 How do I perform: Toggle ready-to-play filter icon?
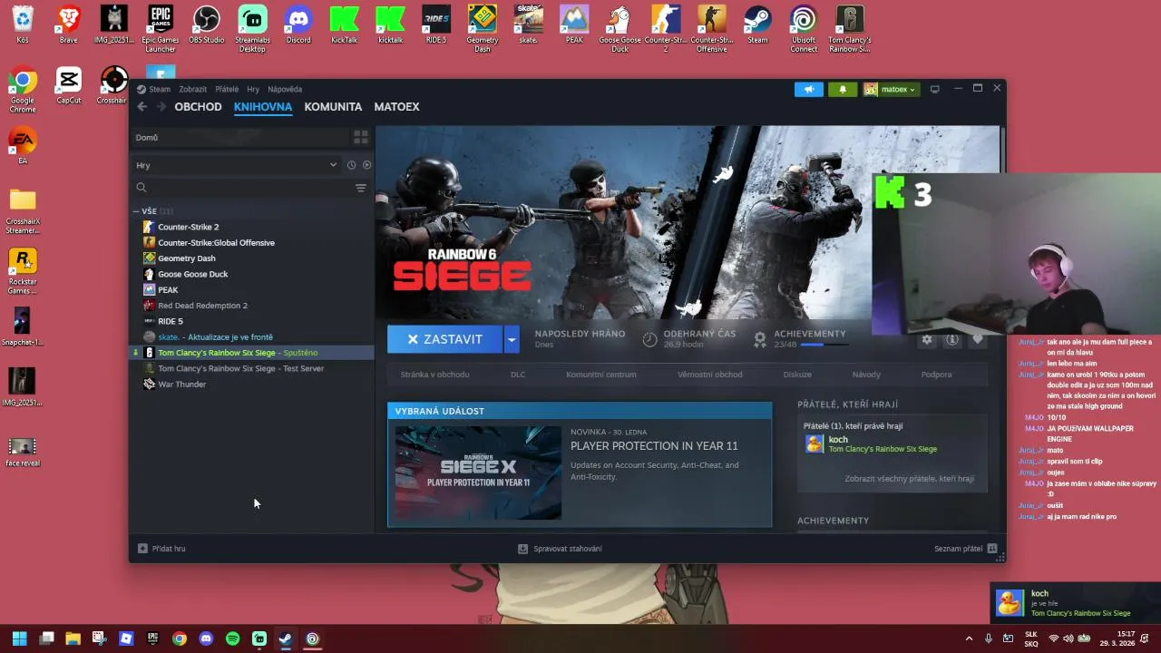pyautogui.click(x=366, y=165)
